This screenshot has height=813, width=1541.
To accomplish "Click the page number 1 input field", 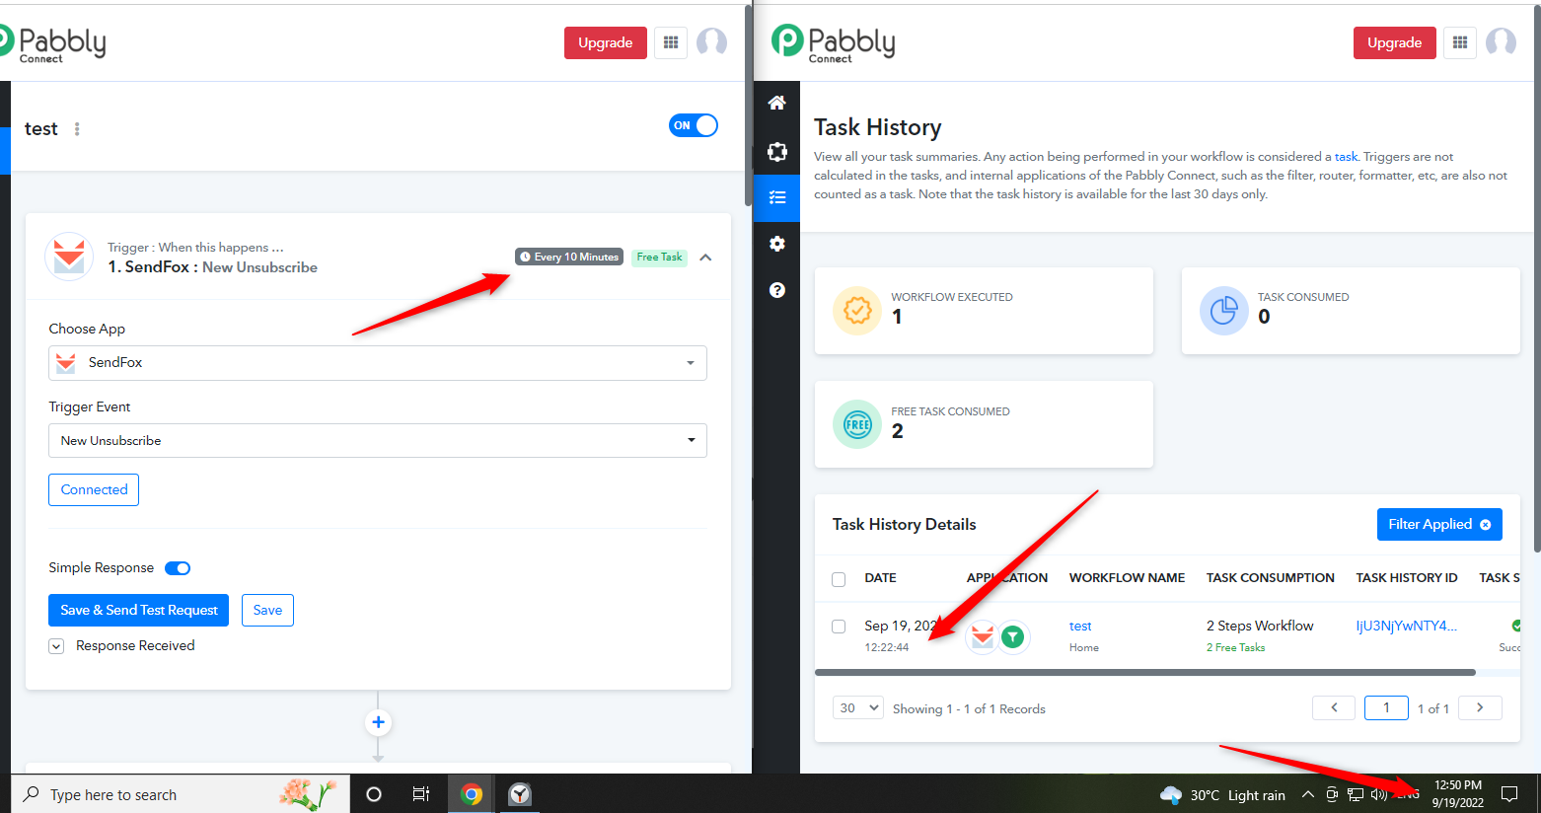I will (x=1386, y=707).
